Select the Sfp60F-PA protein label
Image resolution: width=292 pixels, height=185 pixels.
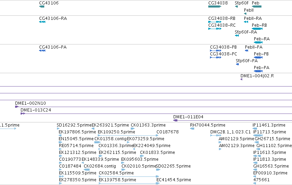click(x=247, y=61)
